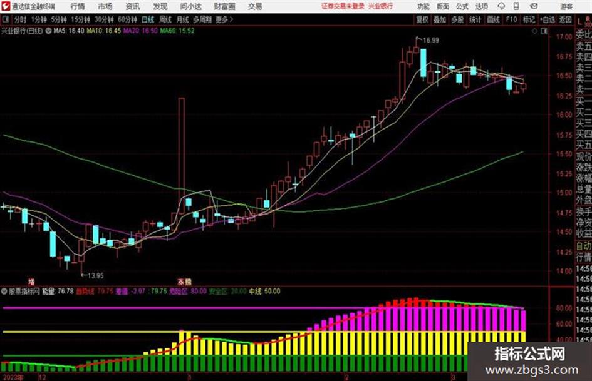Image resolution: width=592 pixels, height=381 pixels.
Task: Toggle the left panel icon beside 分时
Action: (x=6, y=19)
